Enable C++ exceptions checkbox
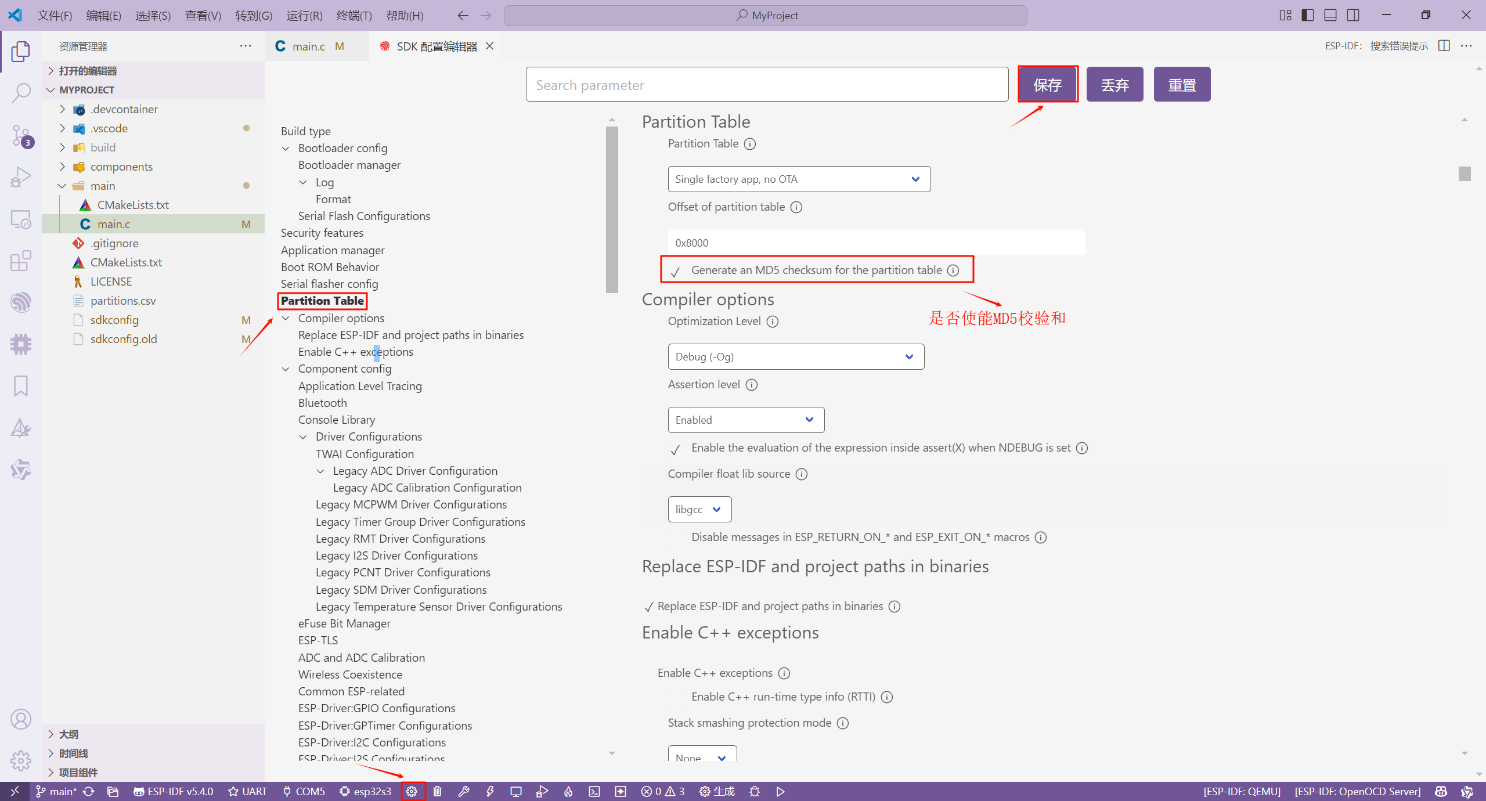Image resolution: width=1486 pixels, height=801 pixels. 648,673
